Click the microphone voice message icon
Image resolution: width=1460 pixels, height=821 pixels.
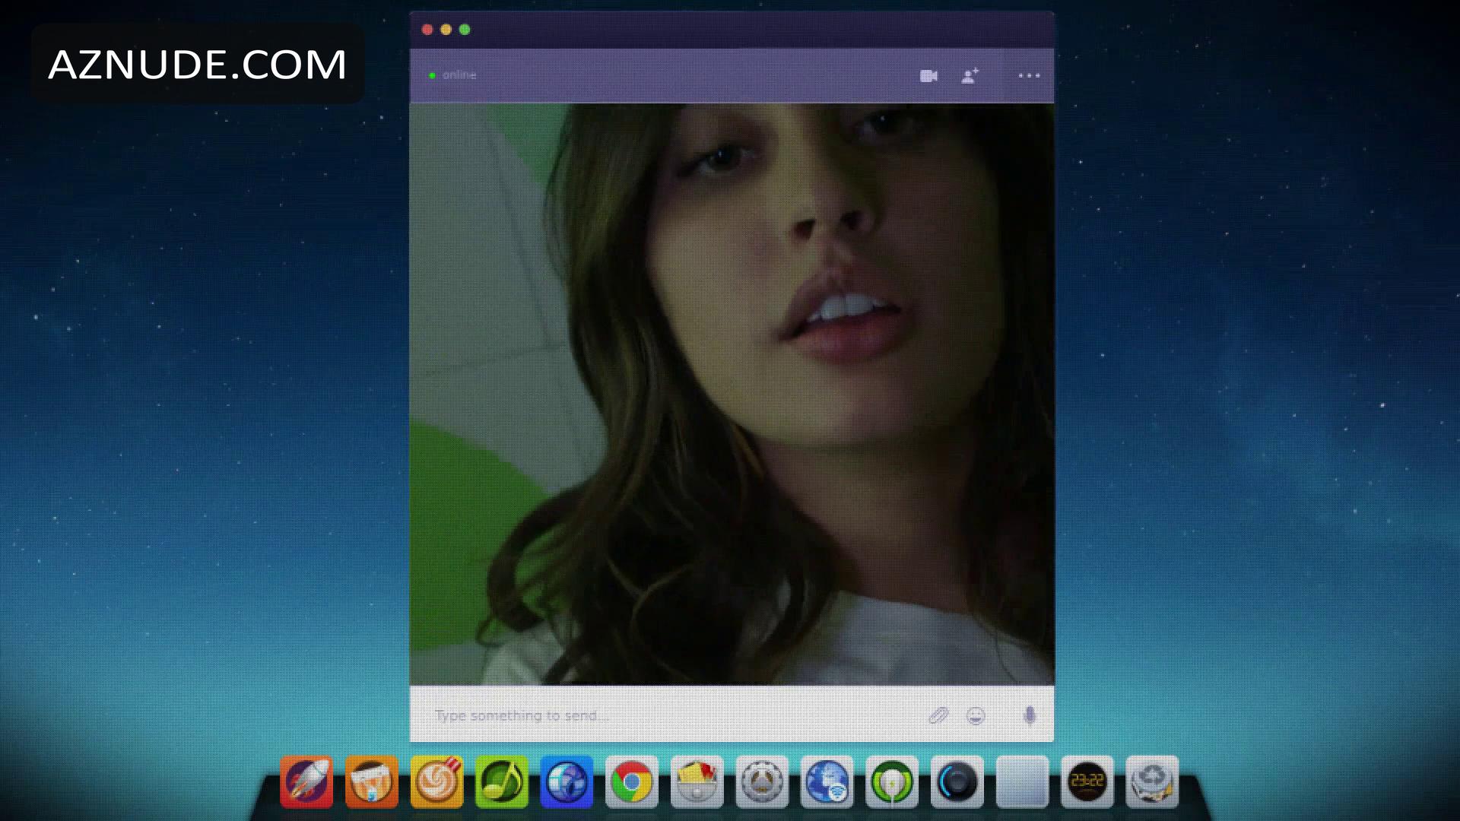point(1030,715)
